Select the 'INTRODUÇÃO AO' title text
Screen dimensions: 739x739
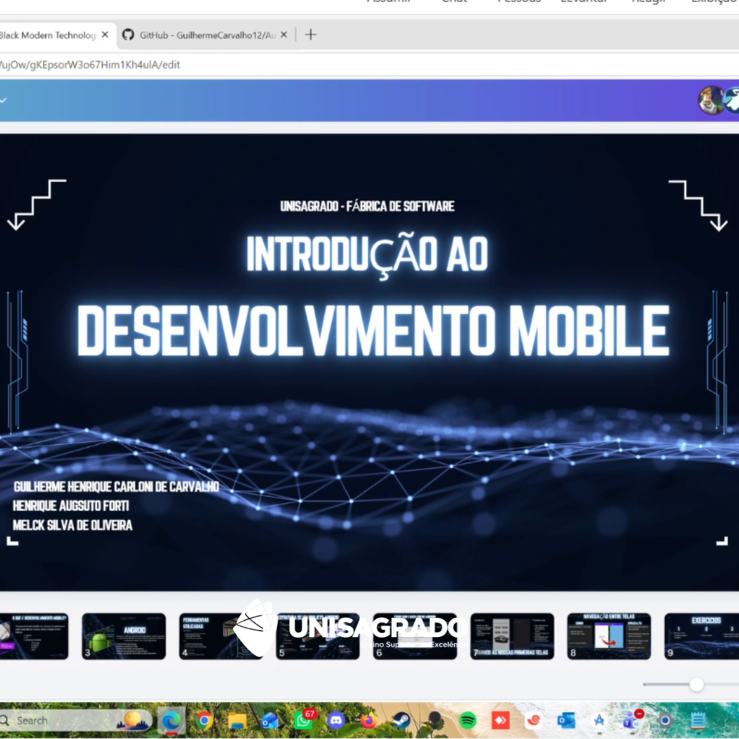367,255
